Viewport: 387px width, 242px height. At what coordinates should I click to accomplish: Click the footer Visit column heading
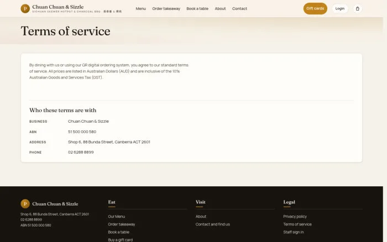tap(200, 202)
